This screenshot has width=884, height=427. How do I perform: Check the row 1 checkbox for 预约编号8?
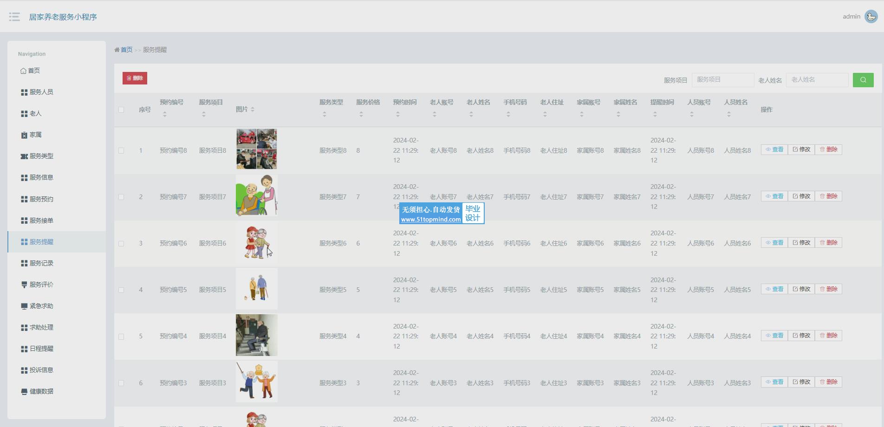[x=121, y=151]
